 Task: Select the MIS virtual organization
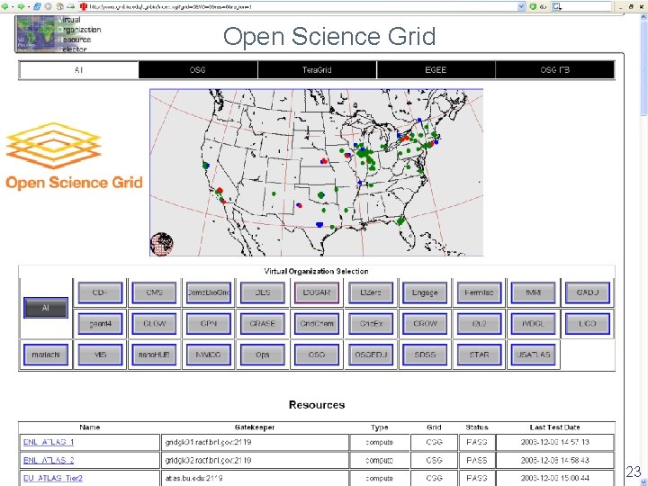pyautogui.click(x=100, y=355)
